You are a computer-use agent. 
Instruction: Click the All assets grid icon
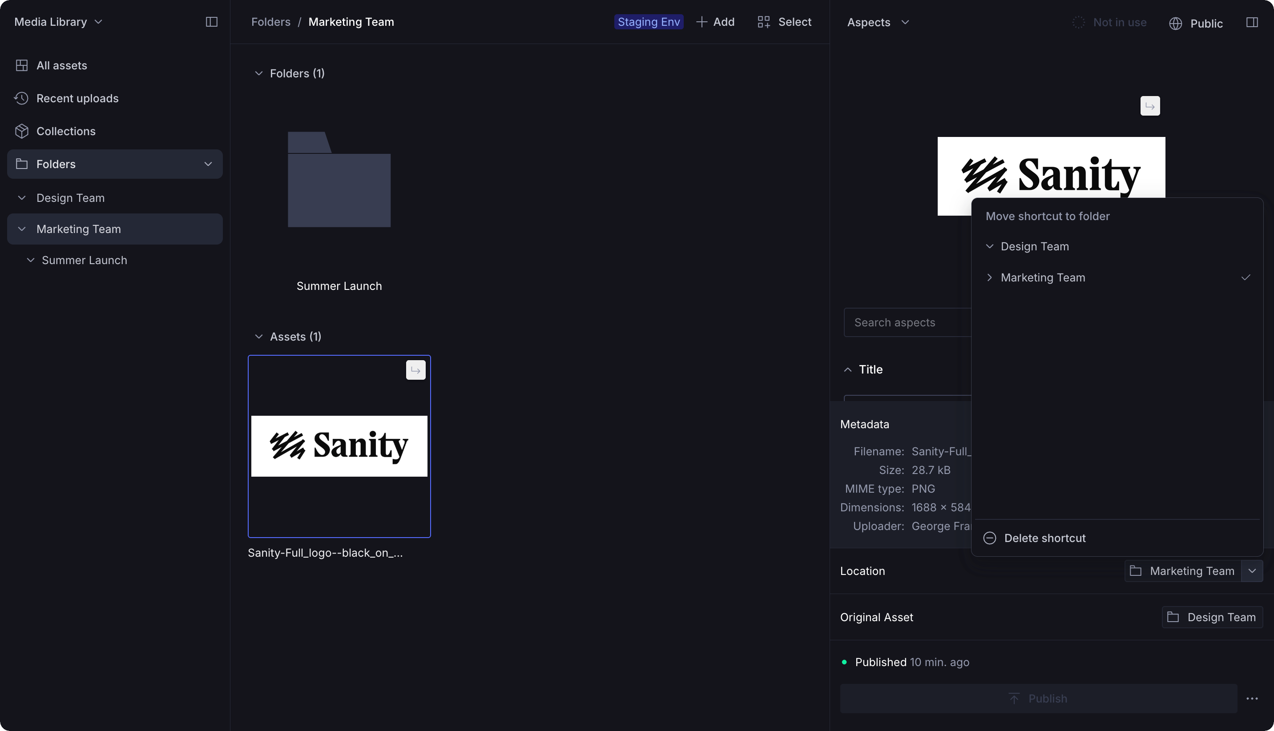(22, 65)
